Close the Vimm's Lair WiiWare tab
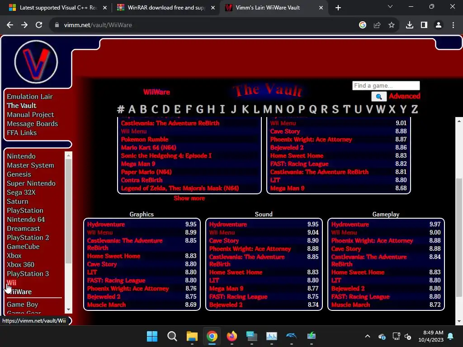The image size is (463, 347). (x=321, y=8)
